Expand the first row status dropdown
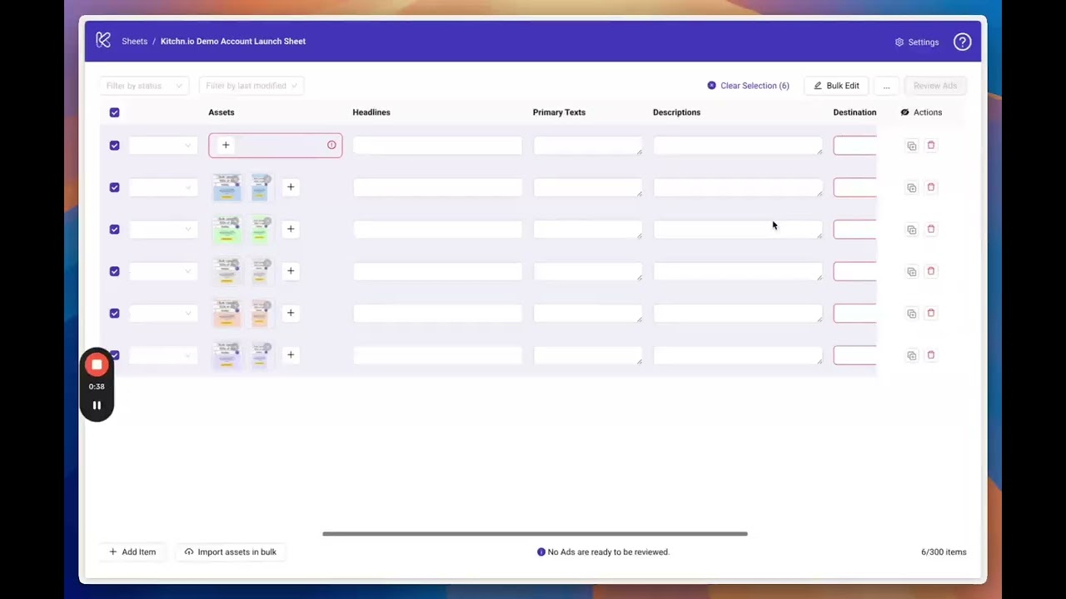 click(x=162, y=146)
